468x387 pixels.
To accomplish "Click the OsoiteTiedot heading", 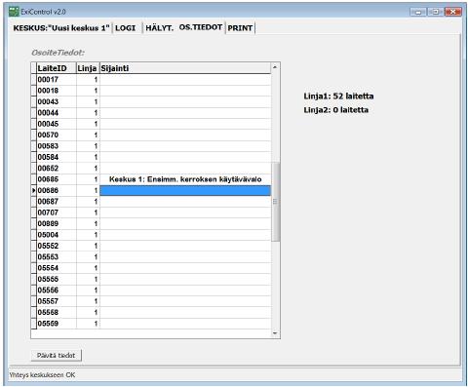I will [x=58, y=53].
